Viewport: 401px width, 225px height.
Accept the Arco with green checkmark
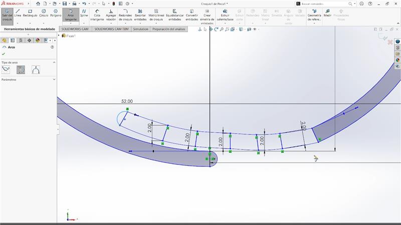tap(4, 54)
